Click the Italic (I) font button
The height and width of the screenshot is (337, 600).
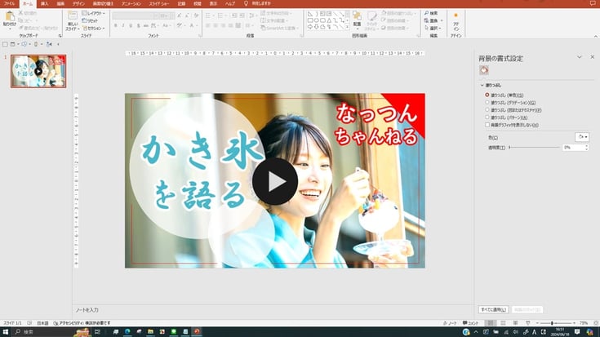[x=123, y=25]
